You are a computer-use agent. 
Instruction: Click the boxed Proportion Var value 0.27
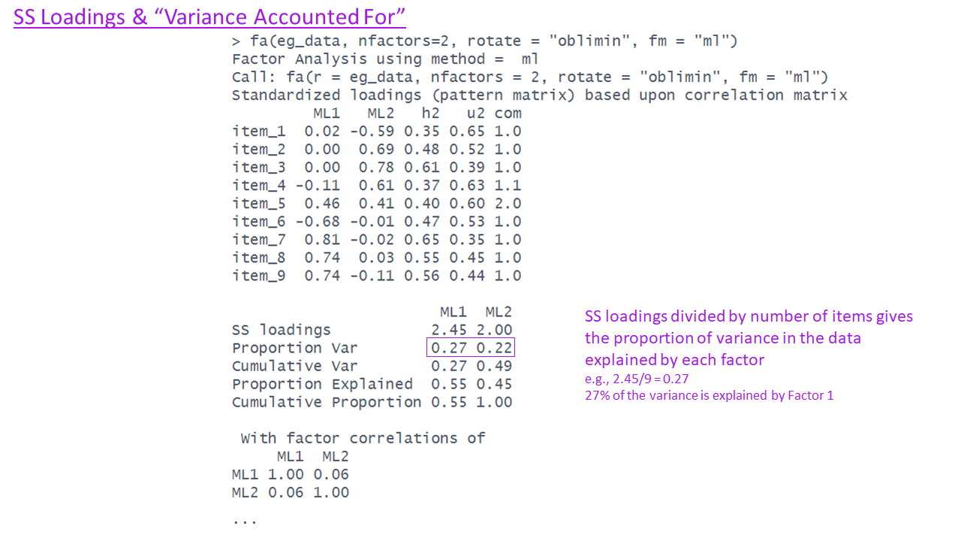tap(449, 348)
